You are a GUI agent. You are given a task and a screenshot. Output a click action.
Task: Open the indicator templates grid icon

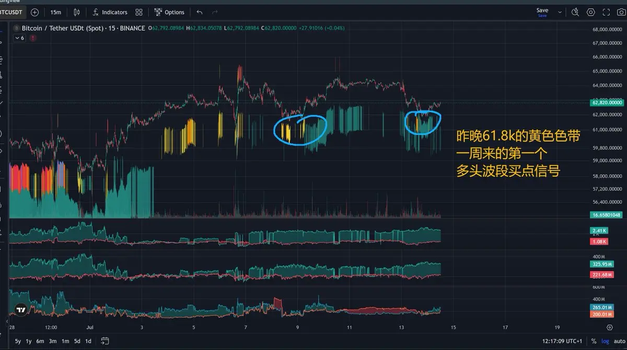pyautogui.click(x=139, y=12)
